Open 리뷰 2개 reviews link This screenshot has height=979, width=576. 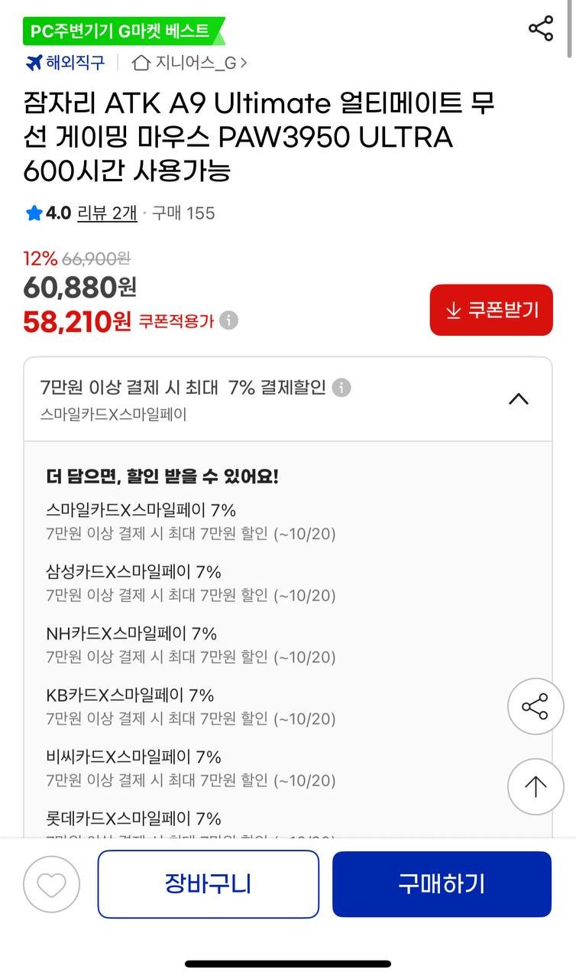tap(107, 213)
